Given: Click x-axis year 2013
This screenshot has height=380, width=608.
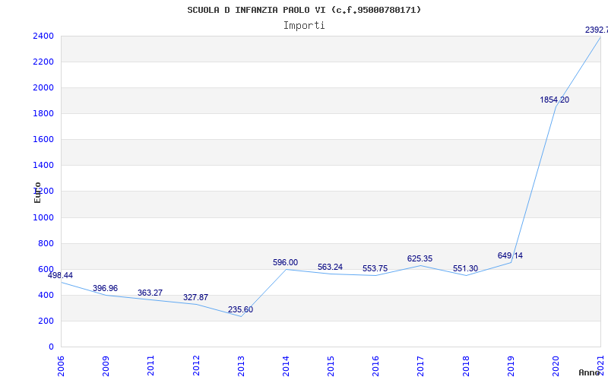Looking at the screenshot, I should pyautogui.click(x=241, y=366).
